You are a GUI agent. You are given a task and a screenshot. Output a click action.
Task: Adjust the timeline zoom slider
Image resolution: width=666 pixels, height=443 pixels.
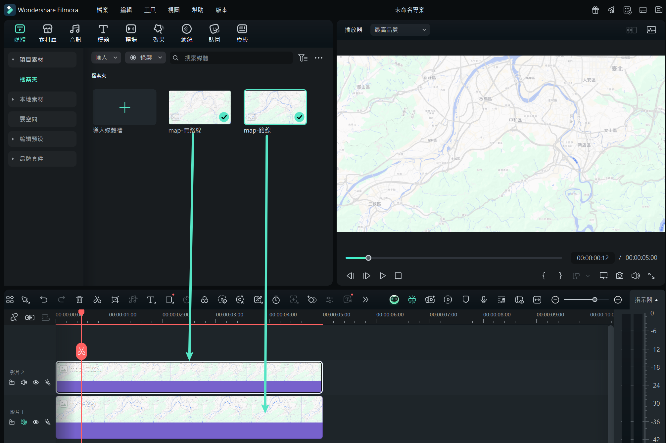586,300
